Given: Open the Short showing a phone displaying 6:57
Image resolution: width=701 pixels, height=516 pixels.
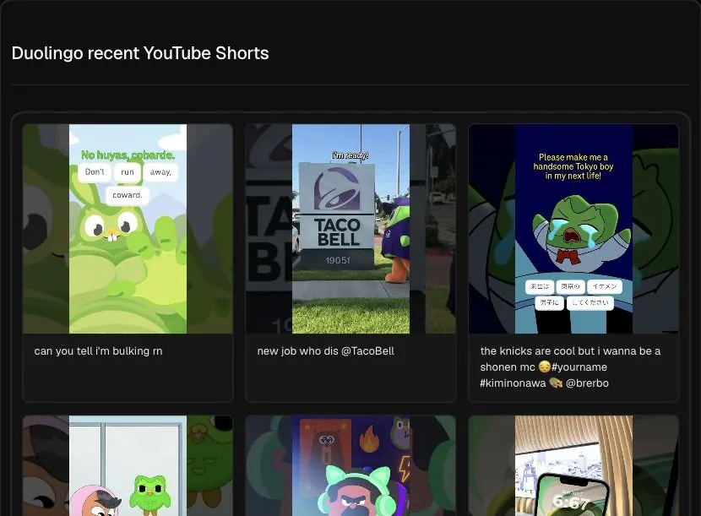Looking at the screenshot, I should pos(573,465).
